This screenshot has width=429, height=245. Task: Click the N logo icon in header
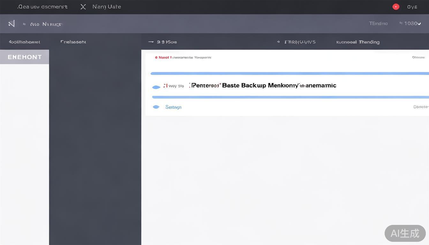coord(11,24)
